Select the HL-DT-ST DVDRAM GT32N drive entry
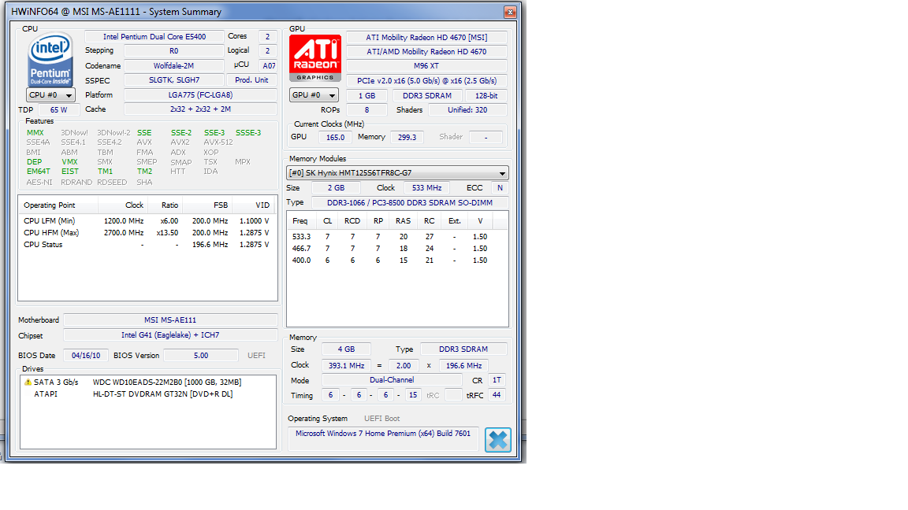The height and width of the screenshot is (510, 908). pyautogui.click(x=147, y=394)
